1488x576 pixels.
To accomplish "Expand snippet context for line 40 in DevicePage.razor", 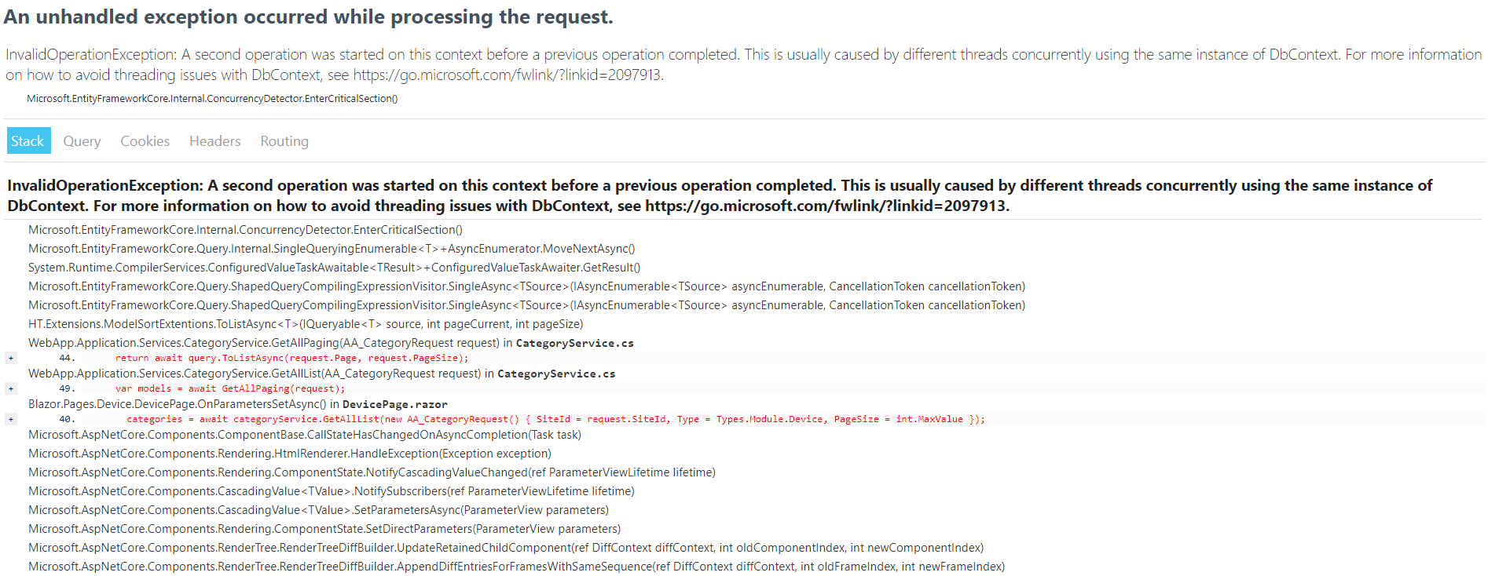I will (10, 419).
